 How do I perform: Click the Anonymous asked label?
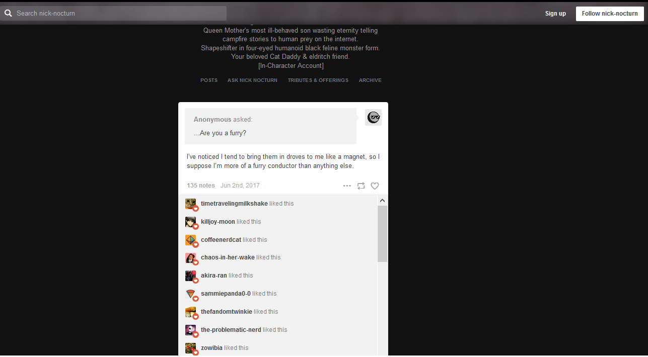(x=223, y=120)
